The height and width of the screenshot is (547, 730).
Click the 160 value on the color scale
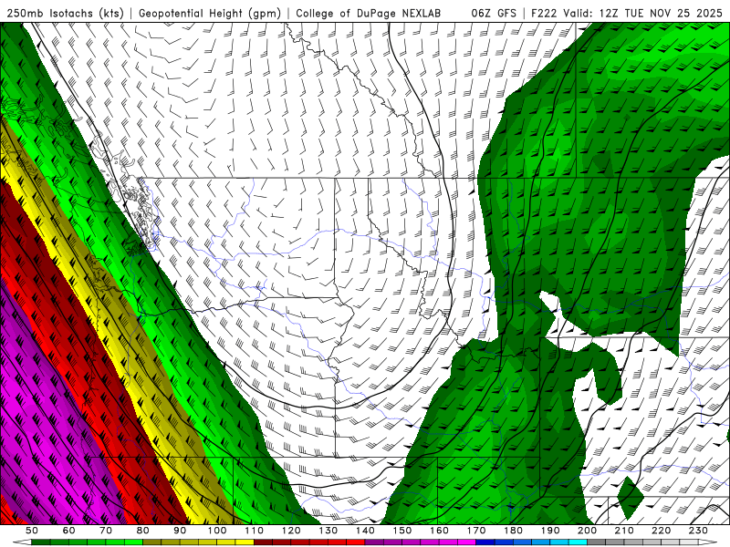click(439, 531)
